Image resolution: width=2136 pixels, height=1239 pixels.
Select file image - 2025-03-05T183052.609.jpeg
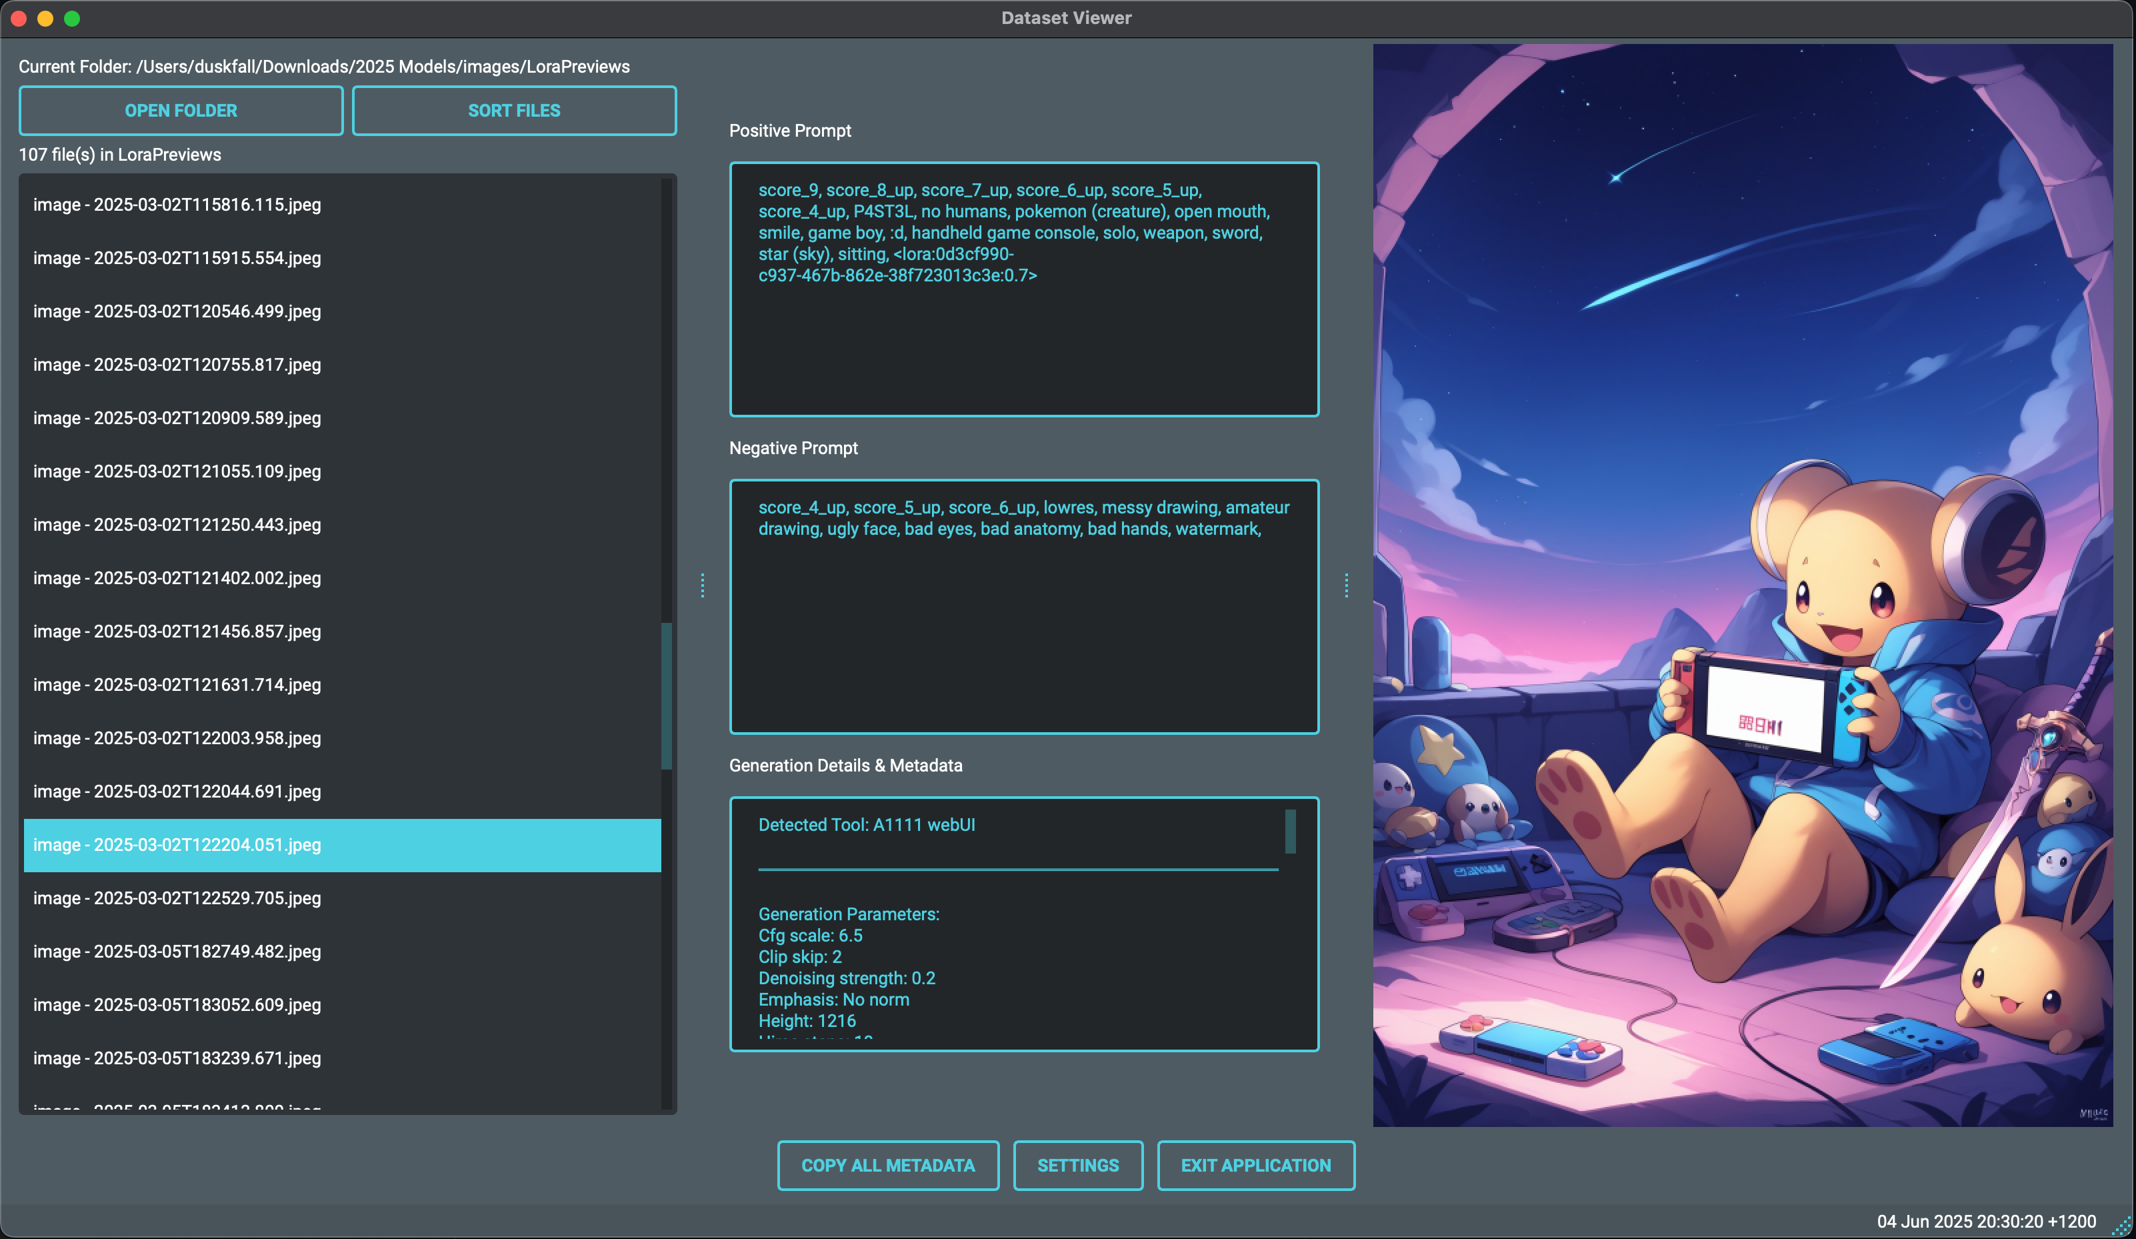pos(177,1005)
